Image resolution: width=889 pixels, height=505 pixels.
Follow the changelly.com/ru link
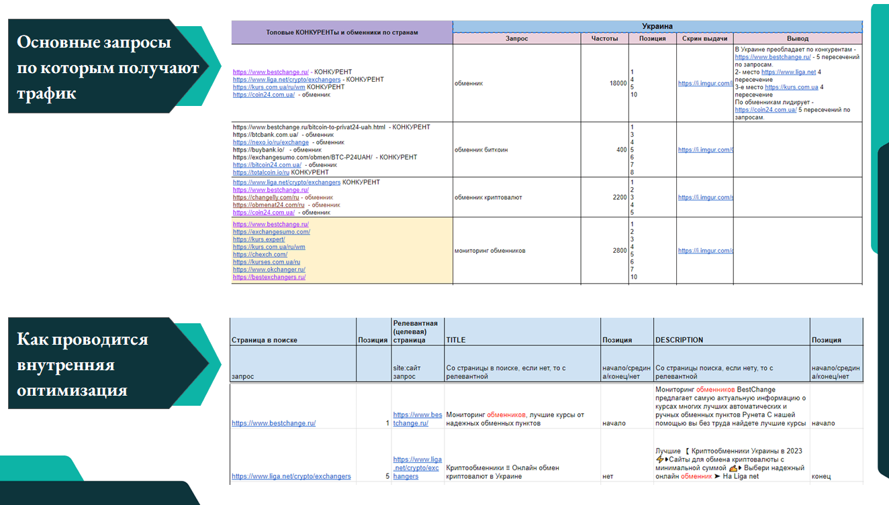(266, 198)
